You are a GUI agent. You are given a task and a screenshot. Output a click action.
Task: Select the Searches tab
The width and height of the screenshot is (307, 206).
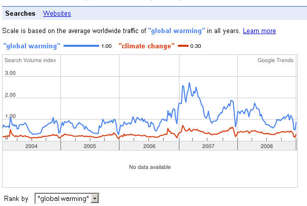coord(20,14)
